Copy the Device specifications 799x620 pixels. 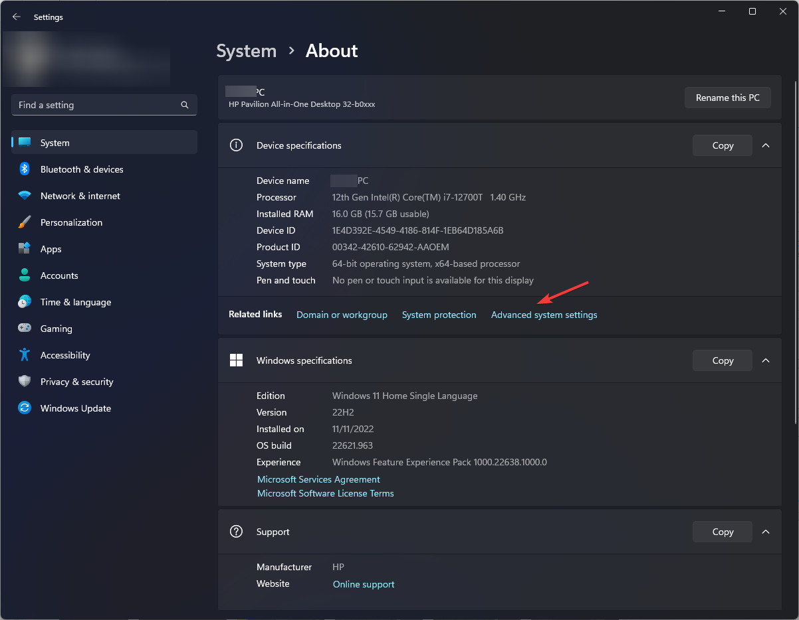coord(723,145)
